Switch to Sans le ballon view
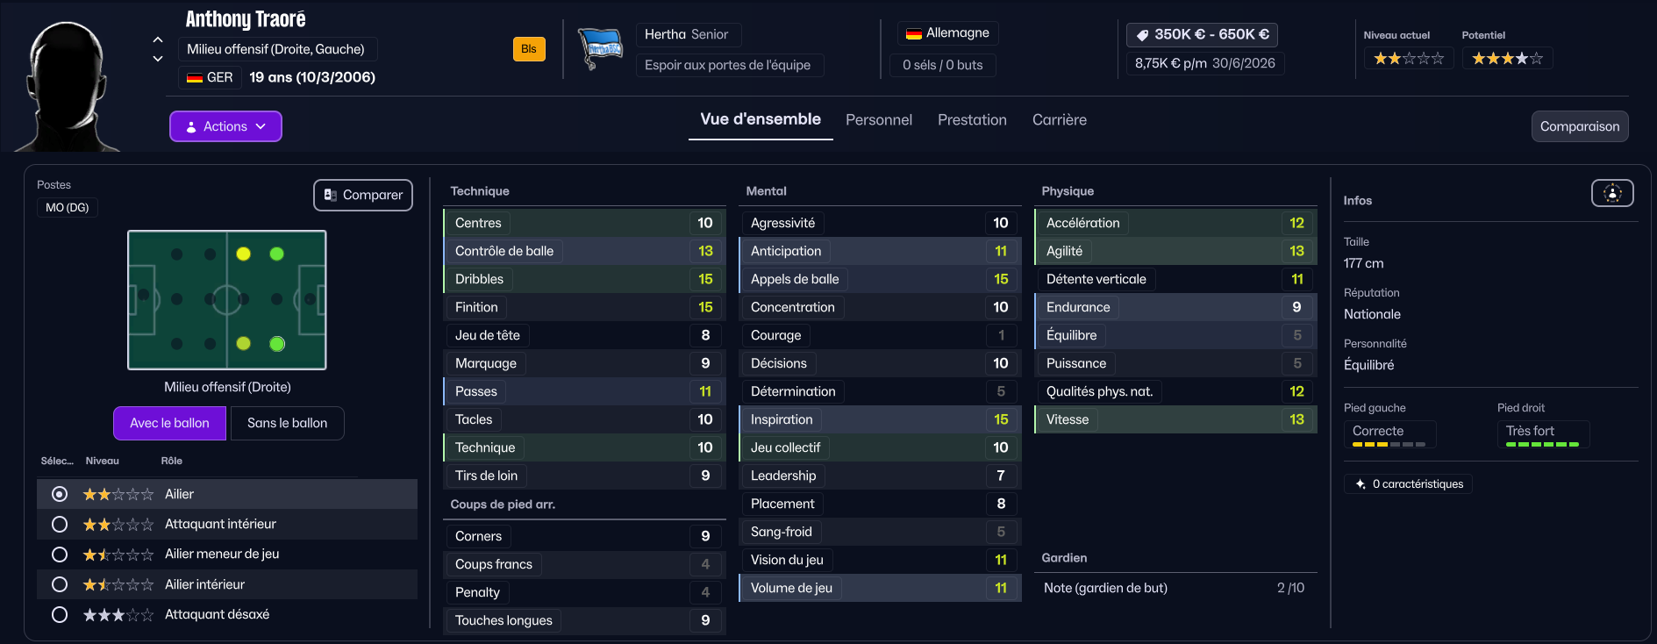This screenshot has width=1657, height=644. coord(287,423)
